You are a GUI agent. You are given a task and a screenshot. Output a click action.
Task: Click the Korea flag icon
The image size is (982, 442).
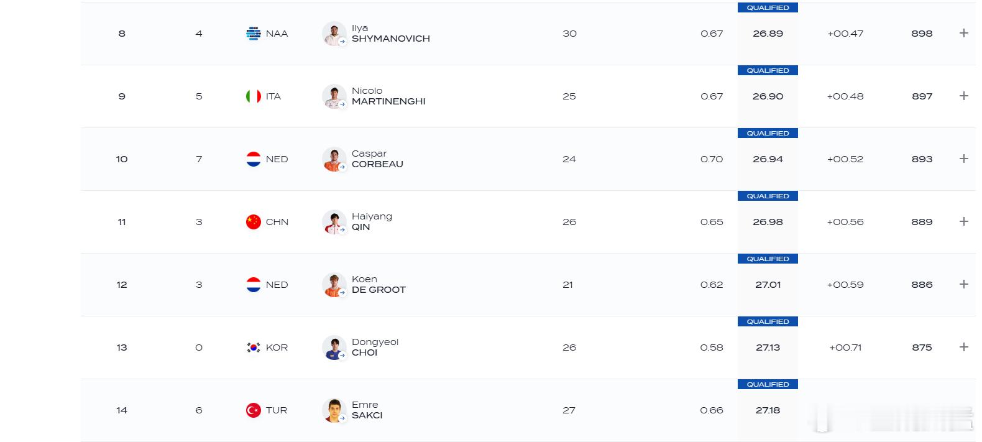254,348
